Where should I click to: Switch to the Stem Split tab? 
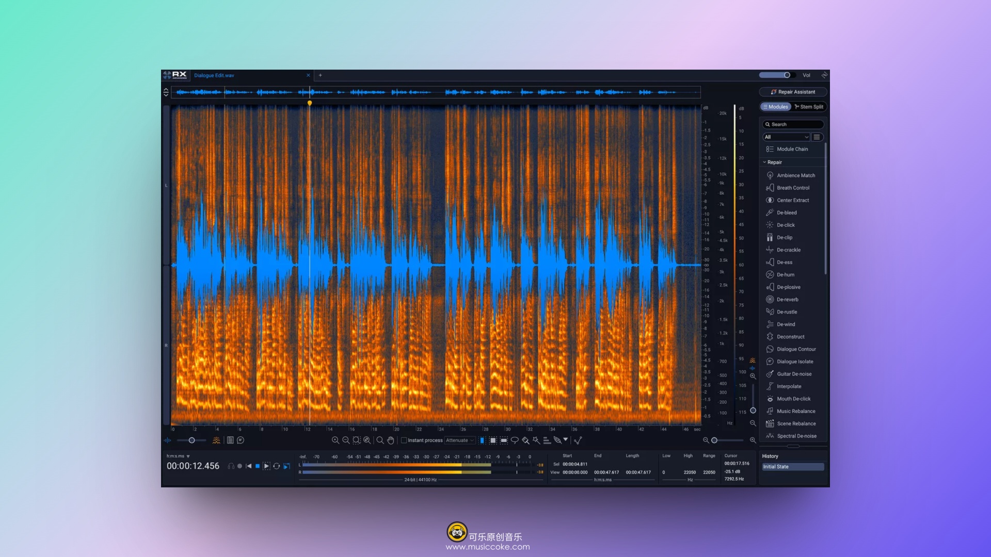point(809,107)
